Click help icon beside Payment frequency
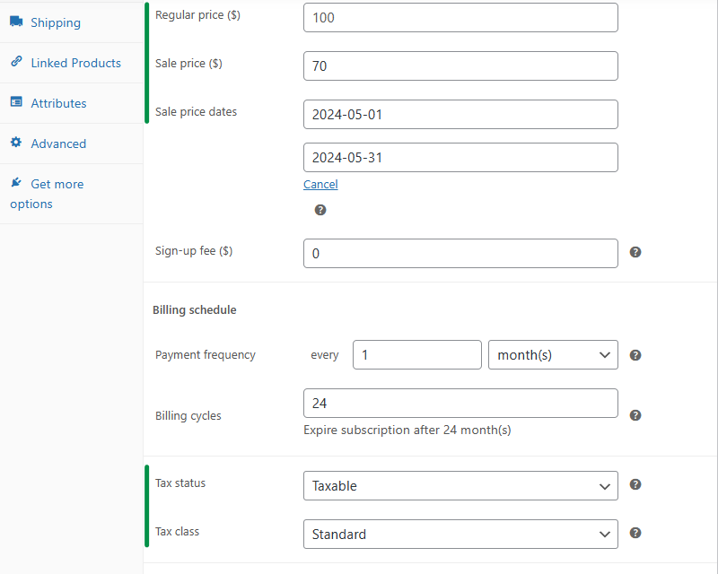 pyautogui.click(x=635, y=355)
